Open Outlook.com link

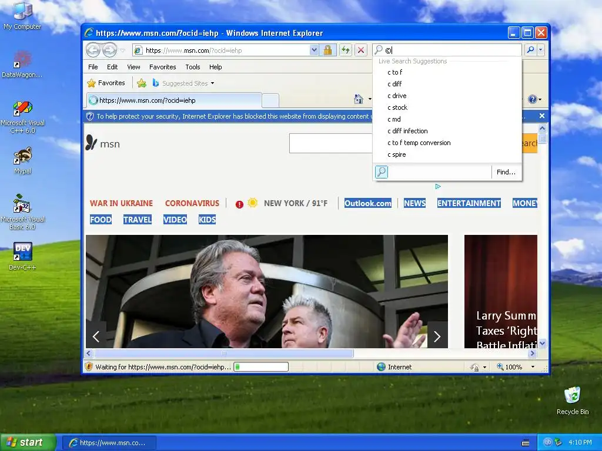(x=368, y=203)
